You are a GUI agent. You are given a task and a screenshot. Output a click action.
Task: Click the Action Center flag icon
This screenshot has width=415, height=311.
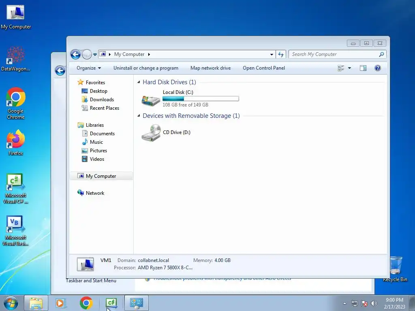(364, 303)
